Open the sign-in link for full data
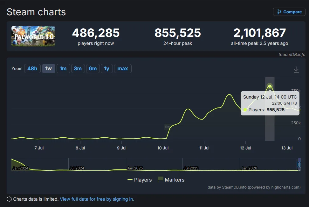The image size is (309, 207). pos(97,199)
